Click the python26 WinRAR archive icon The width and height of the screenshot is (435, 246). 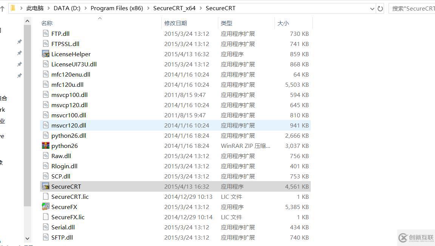[x=46, y=146]
